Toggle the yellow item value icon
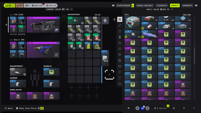 pyautogui.click(x=42, y=108)
